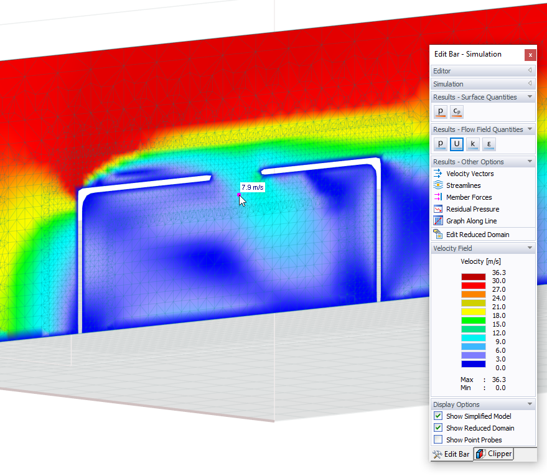The width and height of the screenshot is (547, 476).
Task: Click the Velocity [m/s] legend title
Action: pos(480,261)
